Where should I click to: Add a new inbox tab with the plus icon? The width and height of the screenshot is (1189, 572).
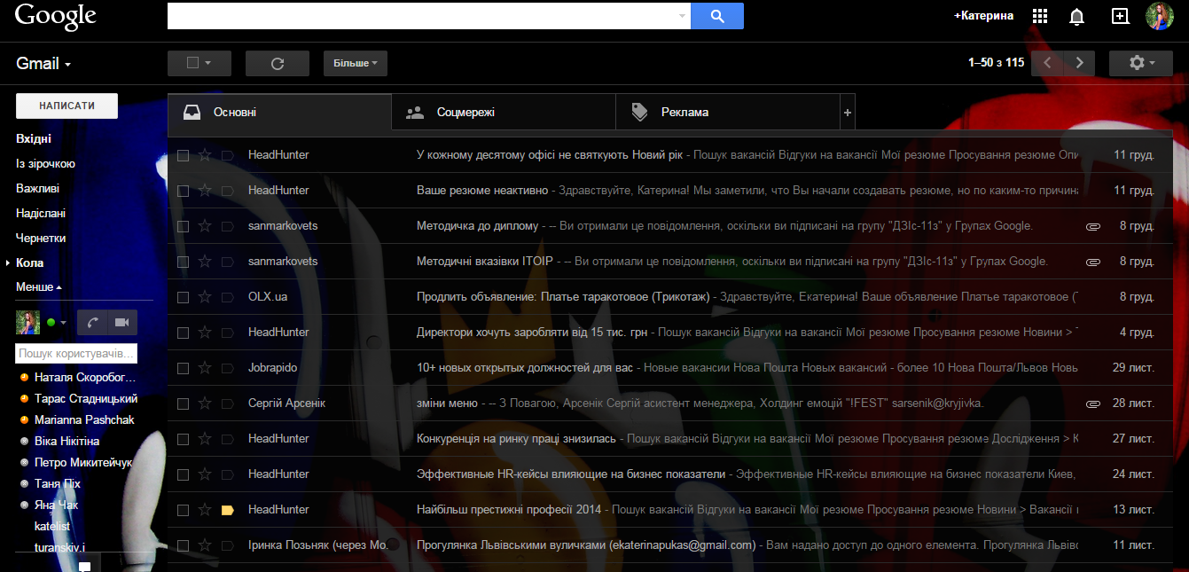(847, 113)
